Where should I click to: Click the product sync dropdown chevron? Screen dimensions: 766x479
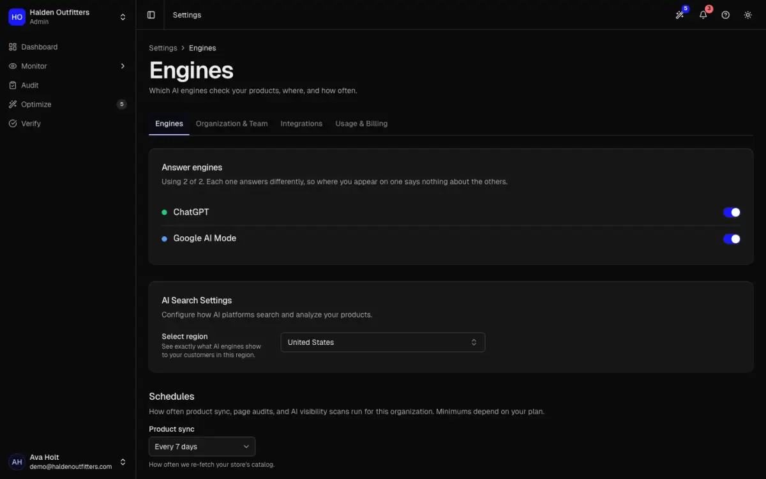click(x=246, y=446)
